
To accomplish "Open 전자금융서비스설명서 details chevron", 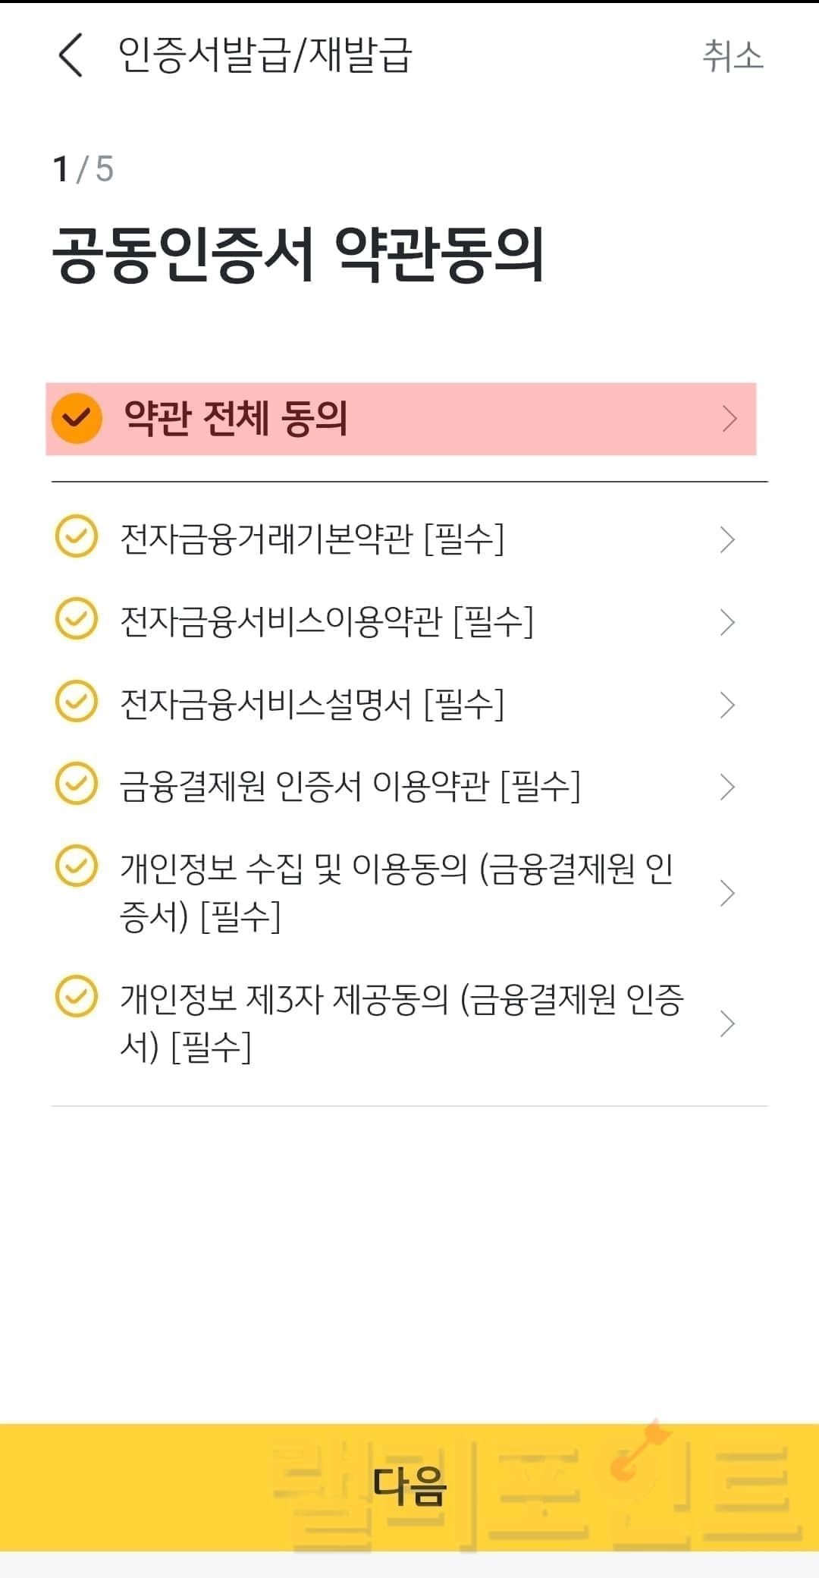I will point(727,705).
